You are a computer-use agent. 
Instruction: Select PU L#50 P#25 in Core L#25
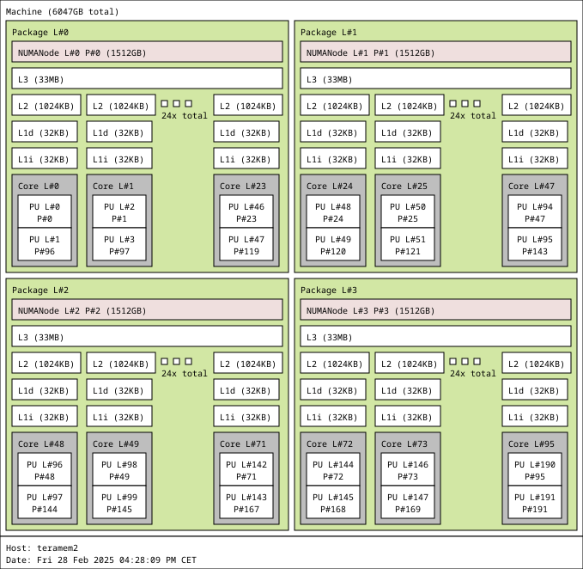(408, 212)
